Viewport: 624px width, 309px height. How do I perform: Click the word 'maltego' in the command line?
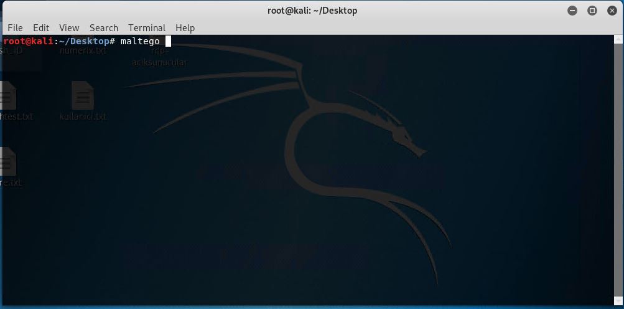[140, 42]
